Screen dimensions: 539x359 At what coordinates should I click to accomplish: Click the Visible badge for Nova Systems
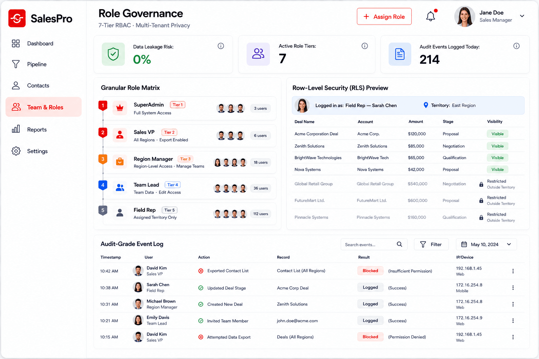pyautogui.click(x=497, y=170)
